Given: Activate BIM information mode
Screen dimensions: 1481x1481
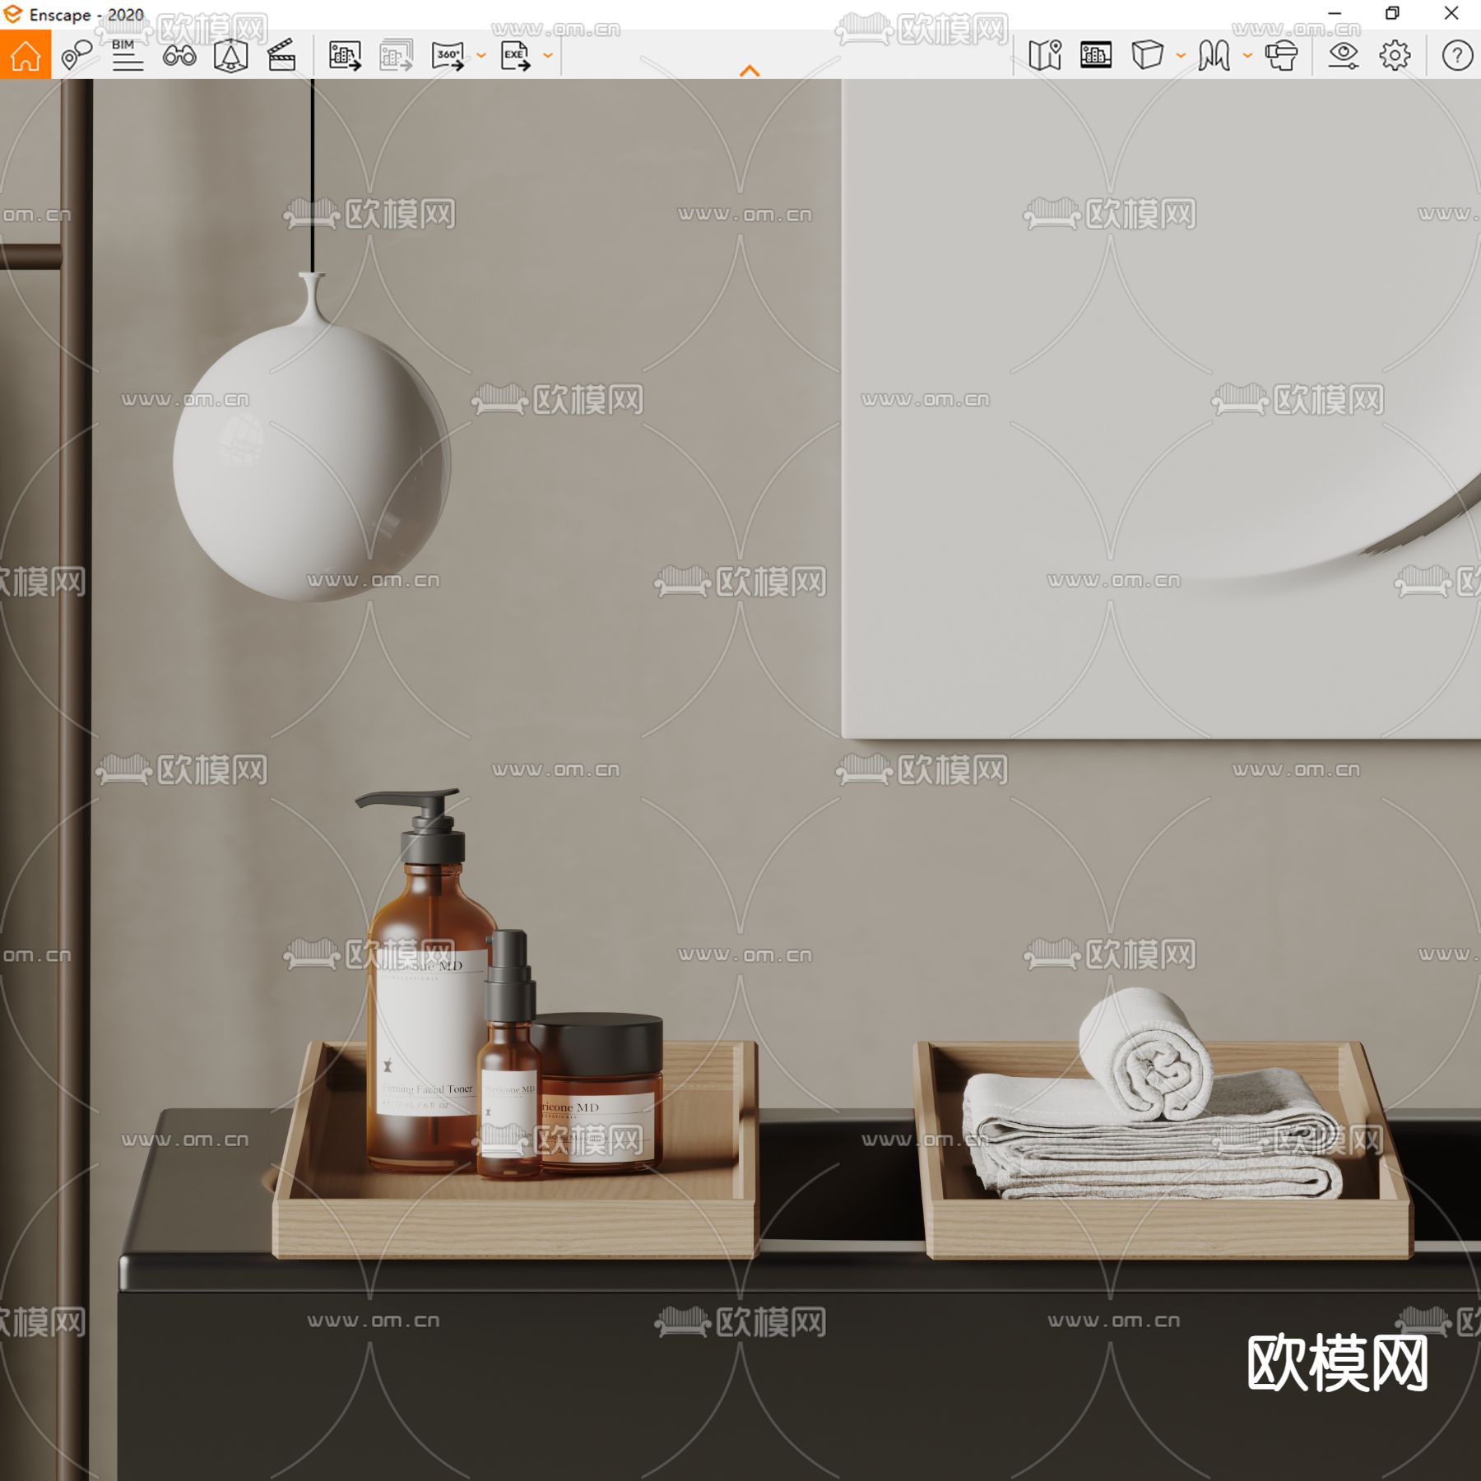Looking at the screenshot, I should click(x=128, y=55).
